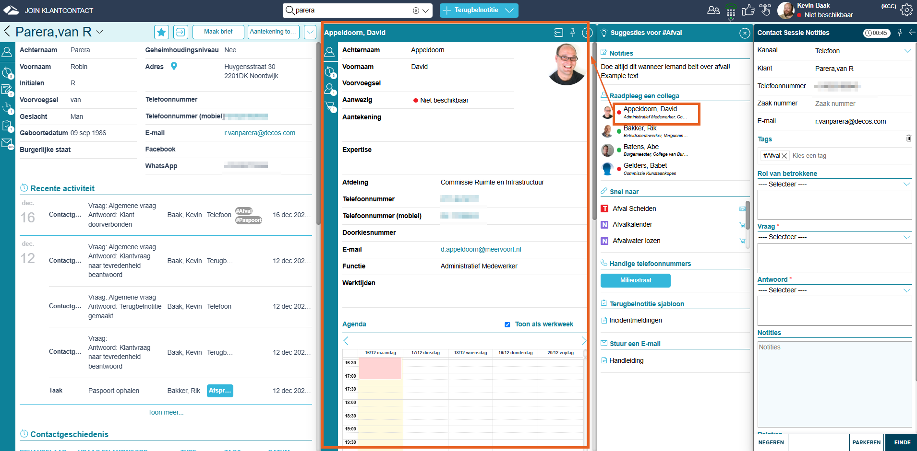Pin the Contact Sessie Notities panel

pos(900,33)
